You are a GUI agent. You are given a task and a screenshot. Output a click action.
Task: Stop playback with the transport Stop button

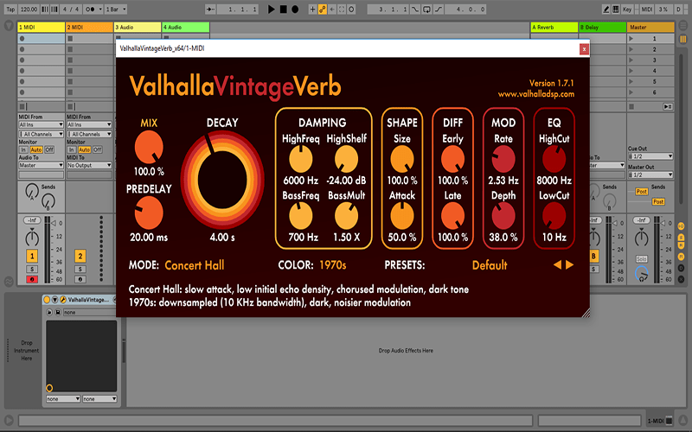click(284, 9)
